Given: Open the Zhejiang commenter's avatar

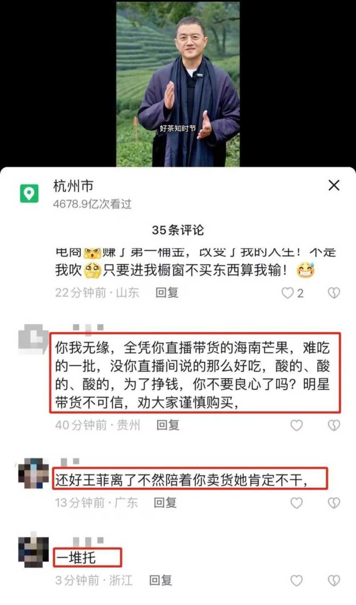Looking at the screenshot, I should [x=33, y=550].
